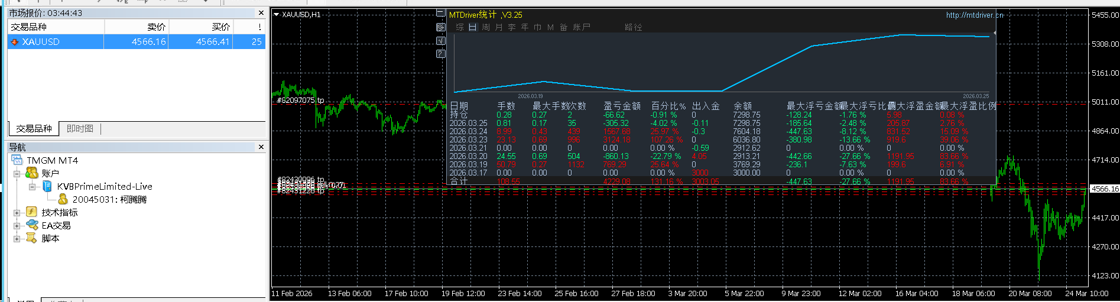Select the M tab in MTDriver
This screenshot has height=302, width=1120.
[550, 27]
